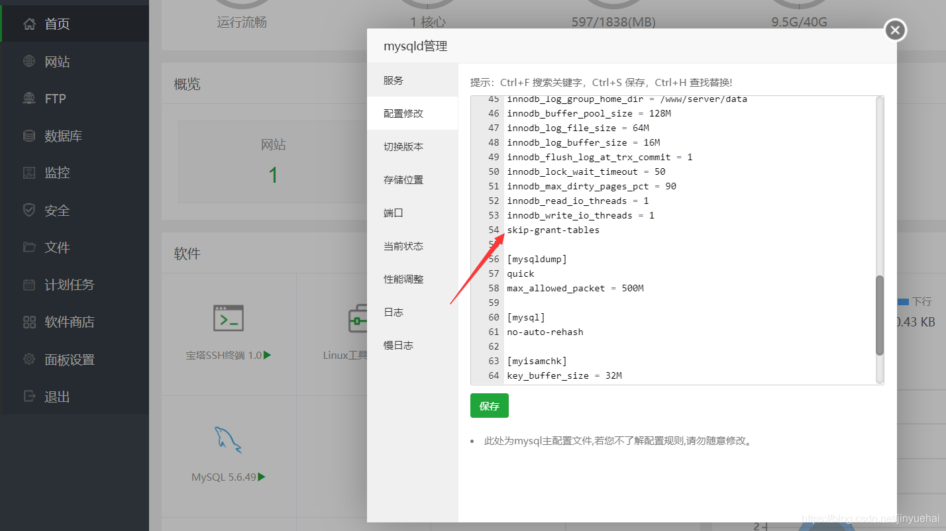Select 退出 in the sidebar

(x=74, y=397)
